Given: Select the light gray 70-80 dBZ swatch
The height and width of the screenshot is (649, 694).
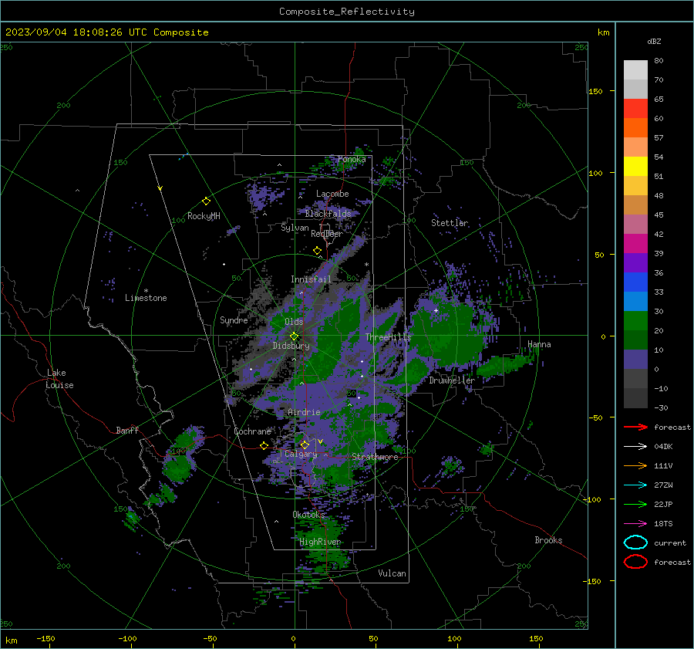Looking at the screenshot, I should (x=635, y=70).
